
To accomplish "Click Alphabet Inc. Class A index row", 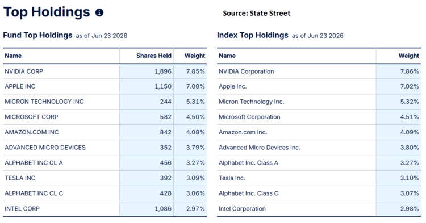I will tap(249, 163).
